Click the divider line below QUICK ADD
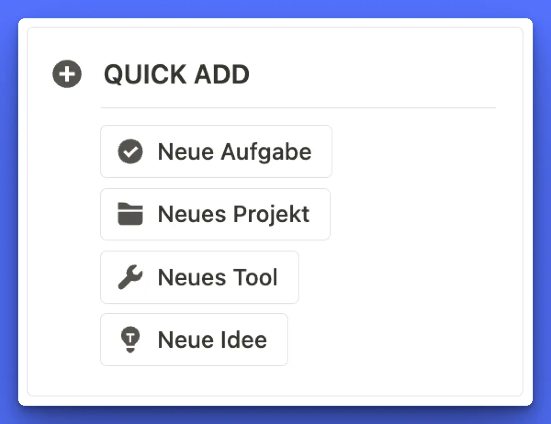551x424 pixels. point(298,108)
